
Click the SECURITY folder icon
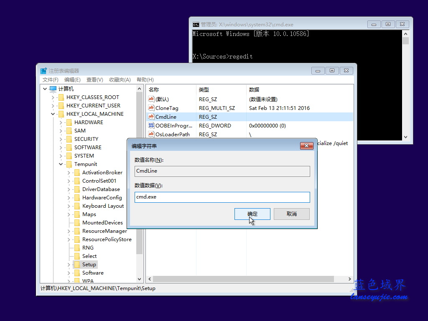click(69, 139)
